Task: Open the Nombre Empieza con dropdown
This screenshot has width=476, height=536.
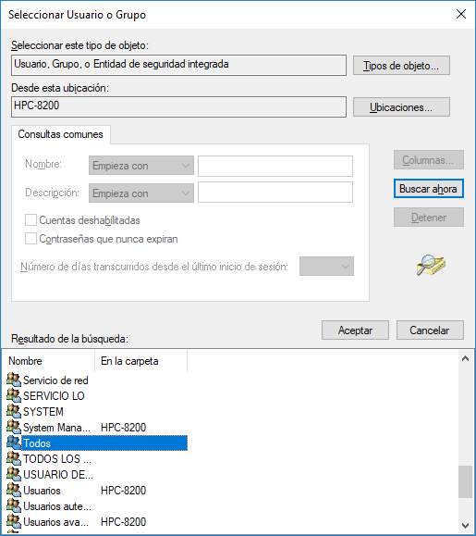Action: [x=141, y=166]
